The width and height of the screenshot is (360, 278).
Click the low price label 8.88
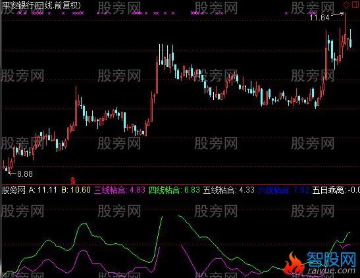[25, 174]
